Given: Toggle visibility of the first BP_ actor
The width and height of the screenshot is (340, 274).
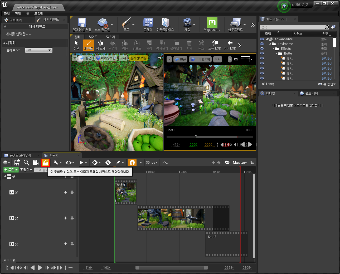Looking at the screenshot, I should (262, 58).
